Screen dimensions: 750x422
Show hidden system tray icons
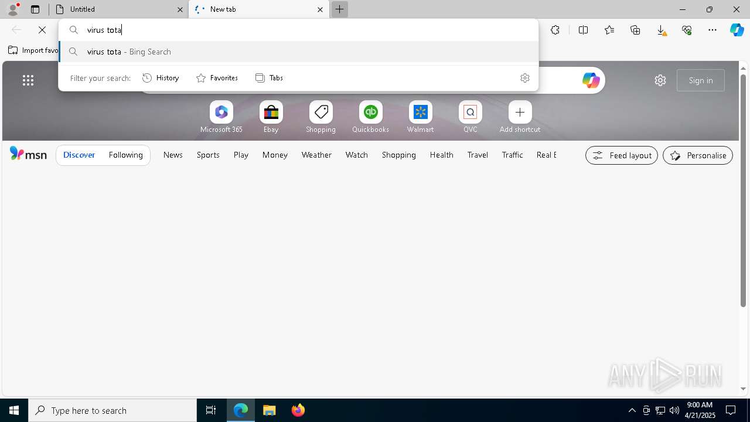point(632,410)
